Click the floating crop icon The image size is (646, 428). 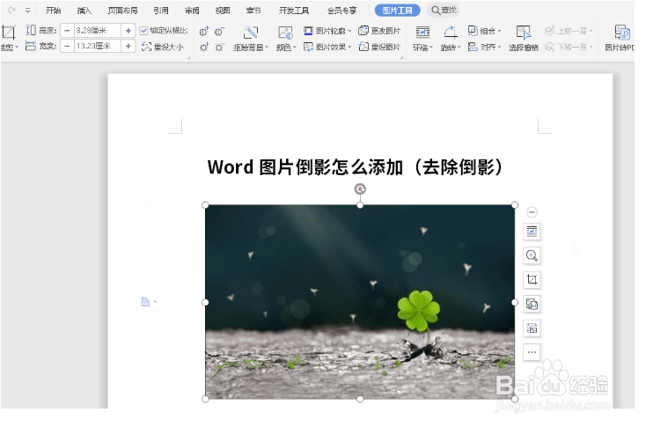tap(532, 279)
